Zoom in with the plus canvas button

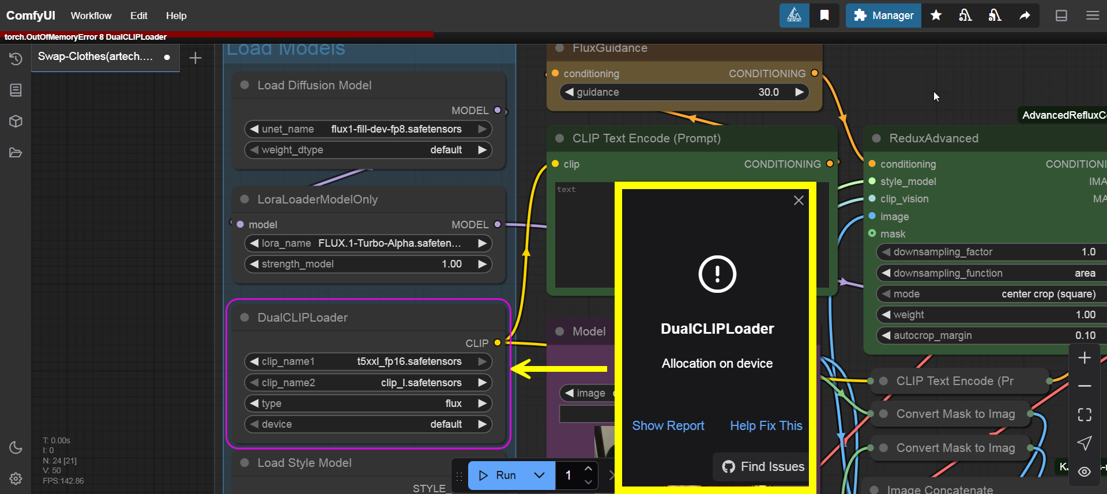pyautogui.click(x=1085, y=358)
